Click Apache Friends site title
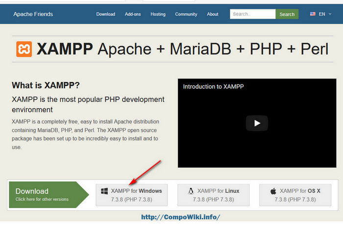Viewport: 343px width, 229px height. [x=33, y=14]
